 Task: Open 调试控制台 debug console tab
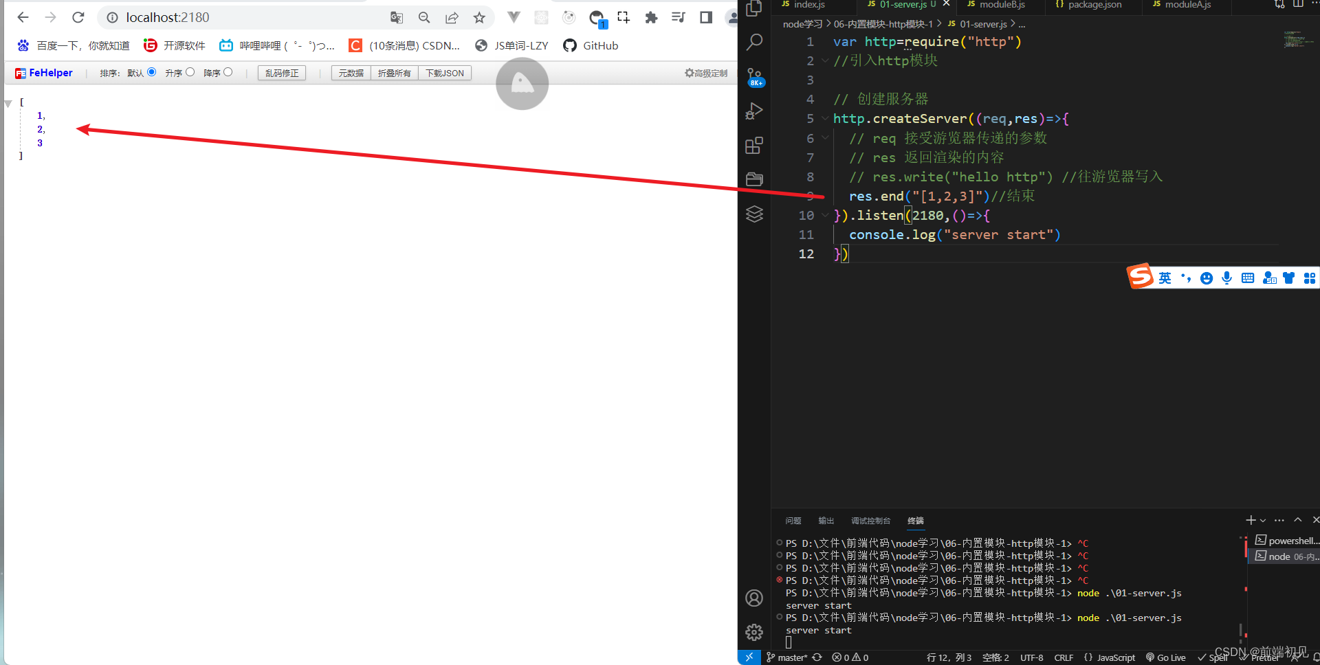[870, 521]
